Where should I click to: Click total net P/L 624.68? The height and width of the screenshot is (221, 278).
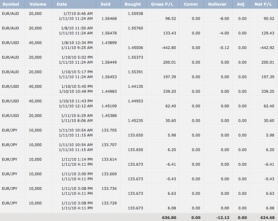coord(267,217)
